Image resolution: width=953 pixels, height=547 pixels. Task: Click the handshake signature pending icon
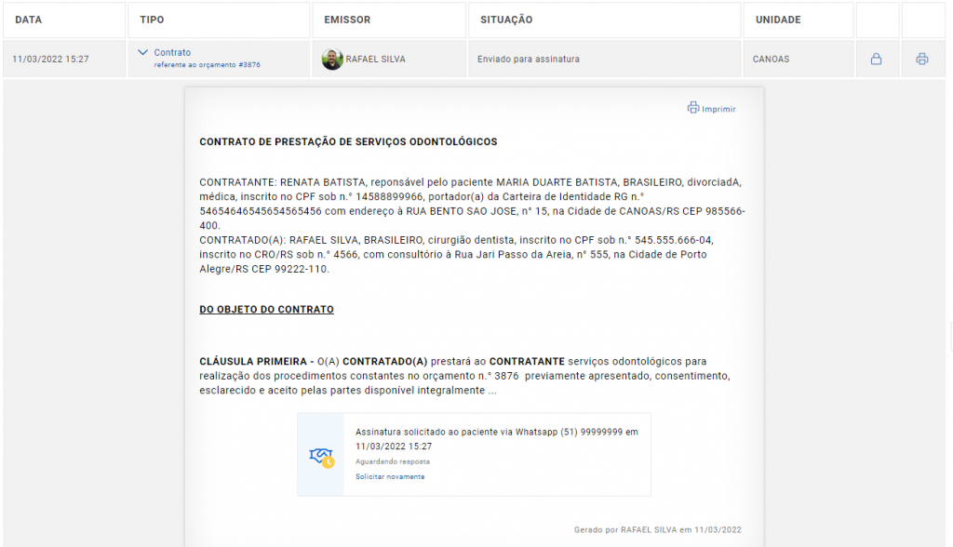321,456
